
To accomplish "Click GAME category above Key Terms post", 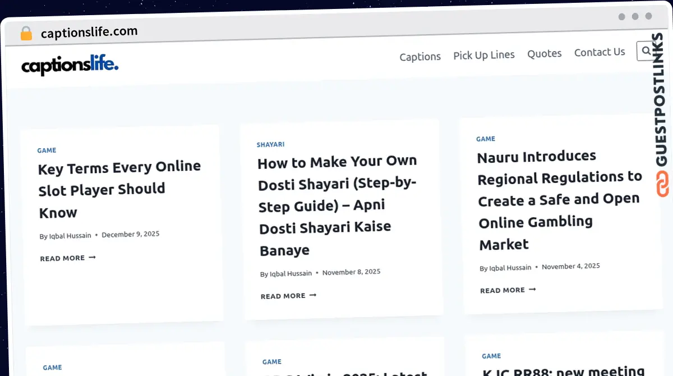I will coord(47,150).
